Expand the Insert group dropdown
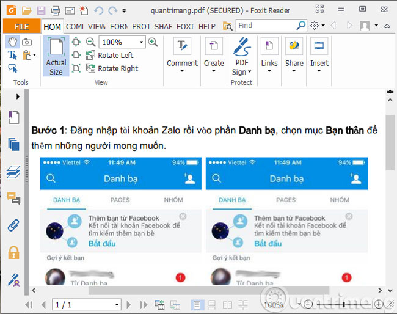The width and height of the screenshot is (397, 314). click(319, 71)
